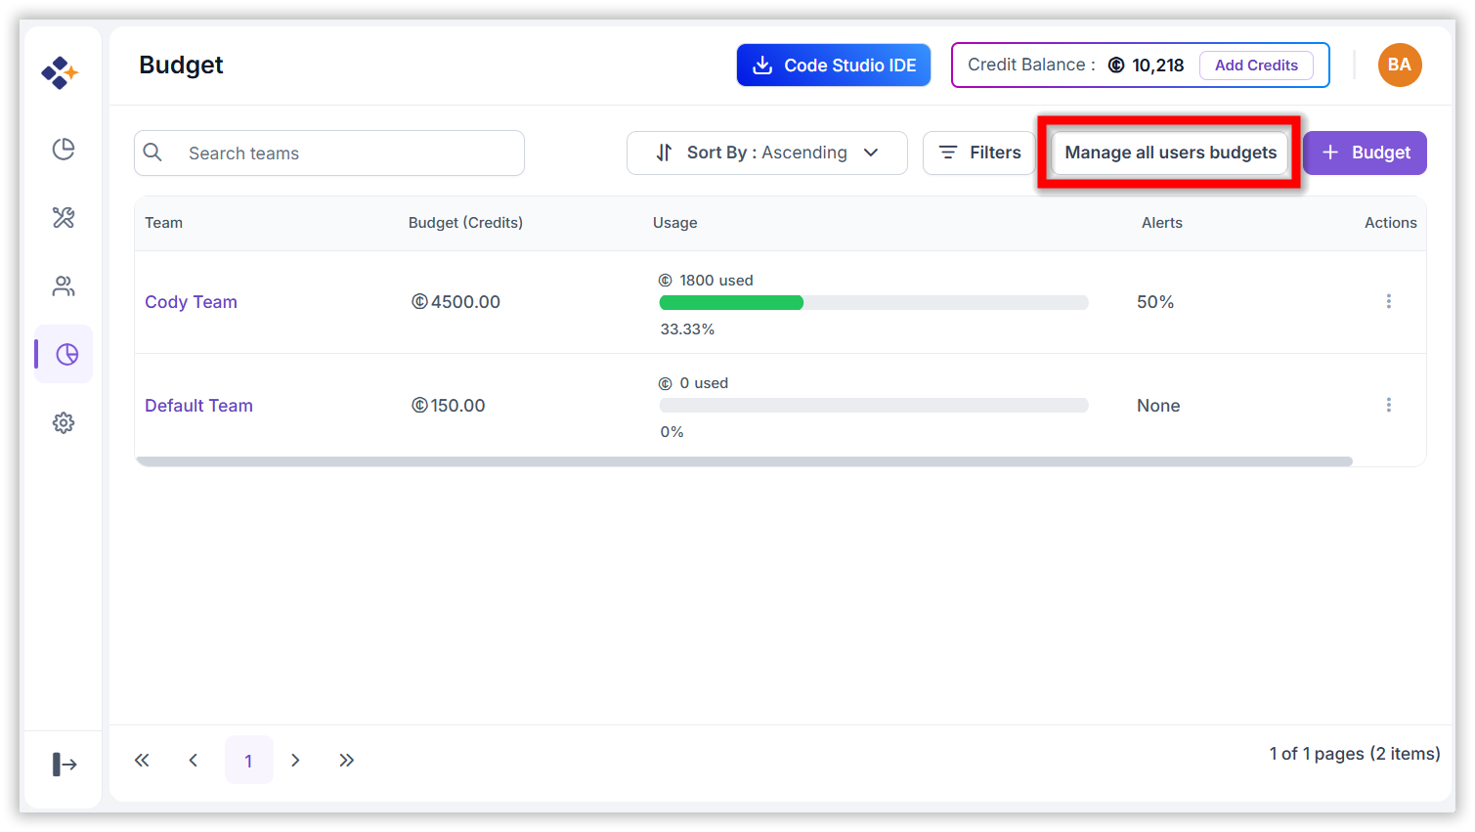Click the 33.33% usage text
This screenshot has width=1475, height=832.
pyautogui.click(x=687, y=329)
